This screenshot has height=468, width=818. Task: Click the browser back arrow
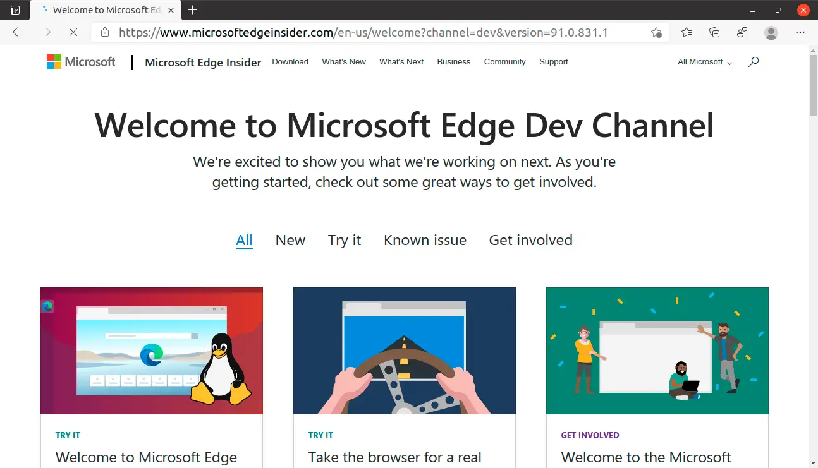(18, 32)
